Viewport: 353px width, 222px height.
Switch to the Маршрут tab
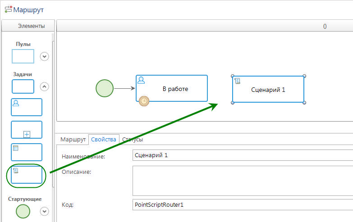tap(73, 140)
